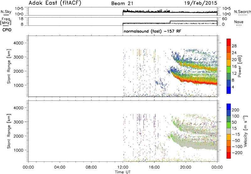The width and height of the screenshot is (251, 174).
Task: Select the 'N.Sky' legend label
Action: pos(6,12)
